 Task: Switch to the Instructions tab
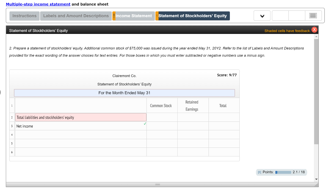pyautogui.click(x=24, y=16)
